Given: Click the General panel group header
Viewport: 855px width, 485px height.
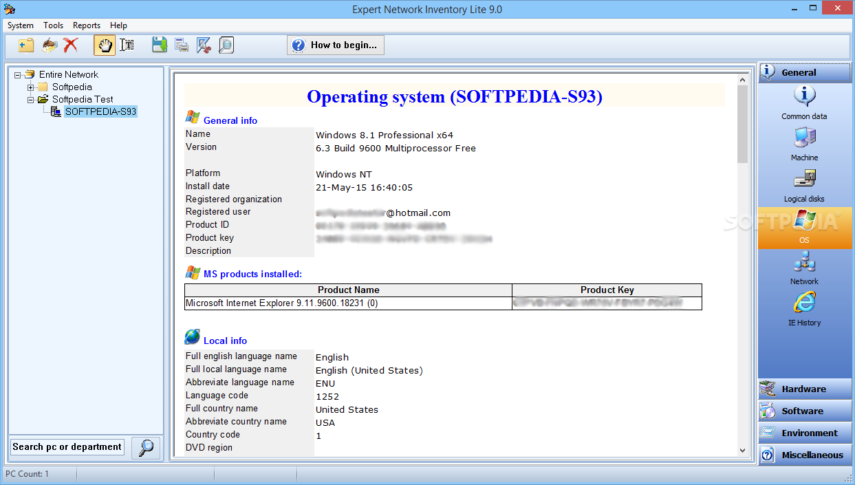Looking at the screenshot, I should (805, 72).
